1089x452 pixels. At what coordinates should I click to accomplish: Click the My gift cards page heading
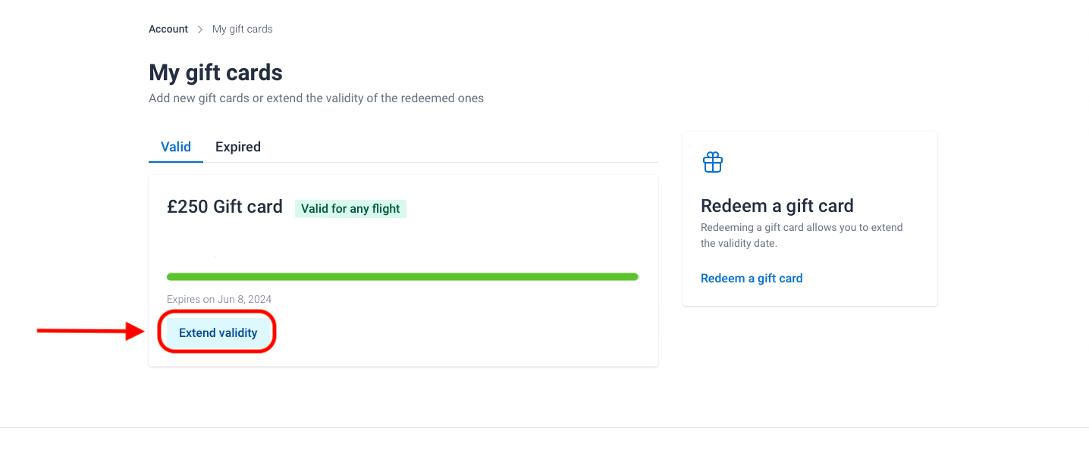click(216, 73)
